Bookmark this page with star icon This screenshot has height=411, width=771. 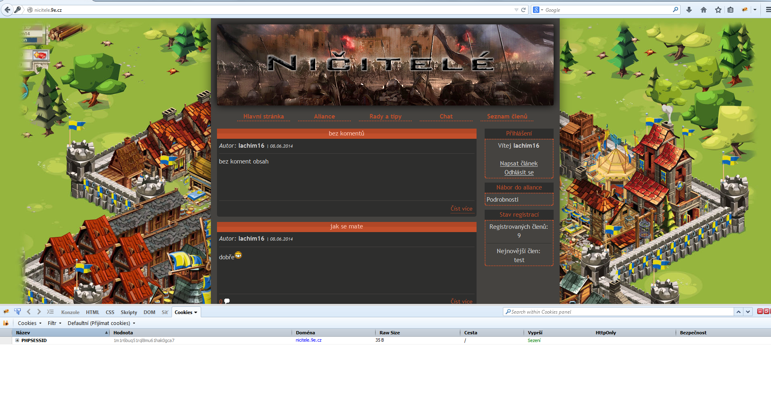coord(718,10)
